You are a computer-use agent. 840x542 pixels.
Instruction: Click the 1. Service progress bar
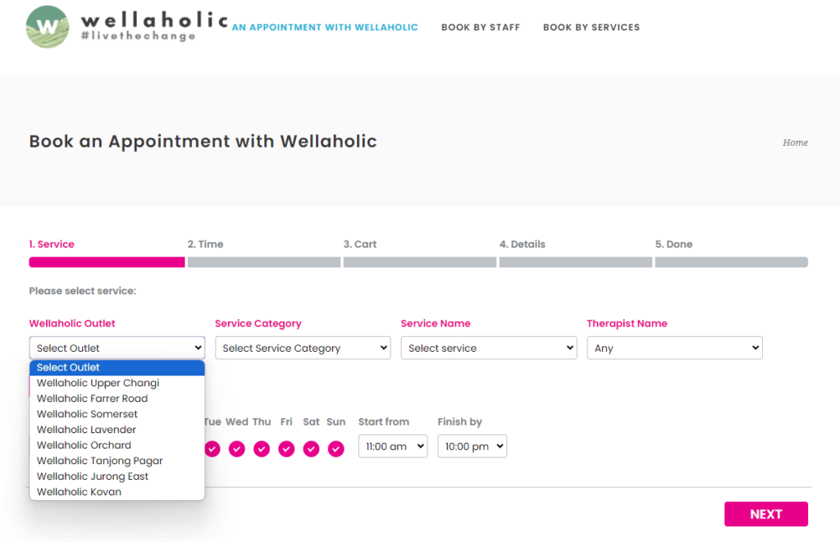coord(106,262)
